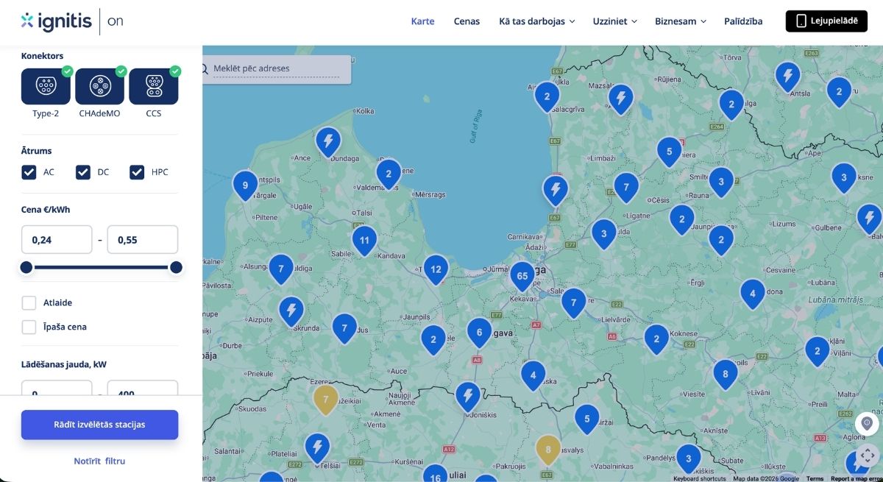The image size is (883, 482).
Task: Open the cluster marker 2 near Salacgrīva
Action: (x=547, y=97)
